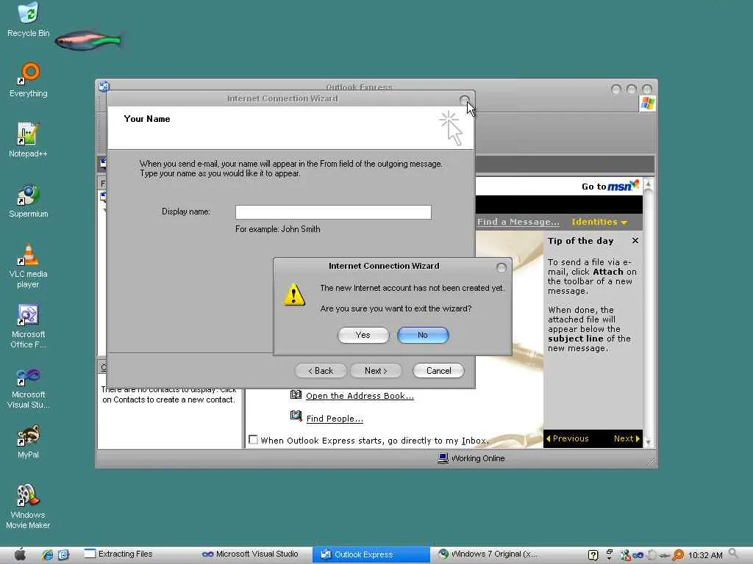Viewport: 753px width, 564px height.
Task: Open the Spotlight-style search magnifier
Action: click(x=733, y=554)
